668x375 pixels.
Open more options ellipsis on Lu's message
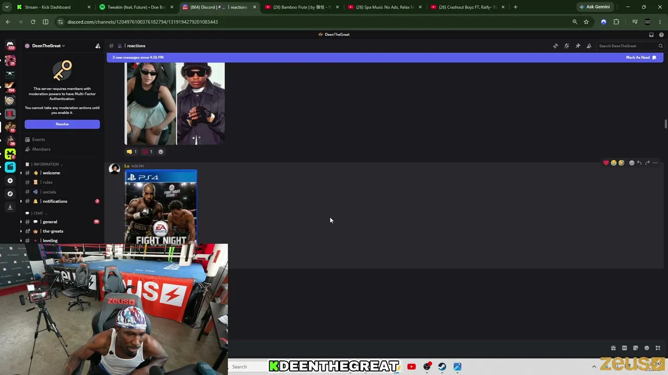[x=655, y=163]
